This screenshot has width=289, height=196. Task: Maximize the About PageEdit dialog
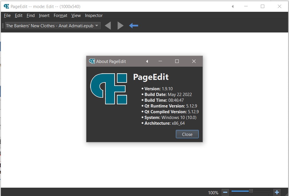click(x=177, y=61)
